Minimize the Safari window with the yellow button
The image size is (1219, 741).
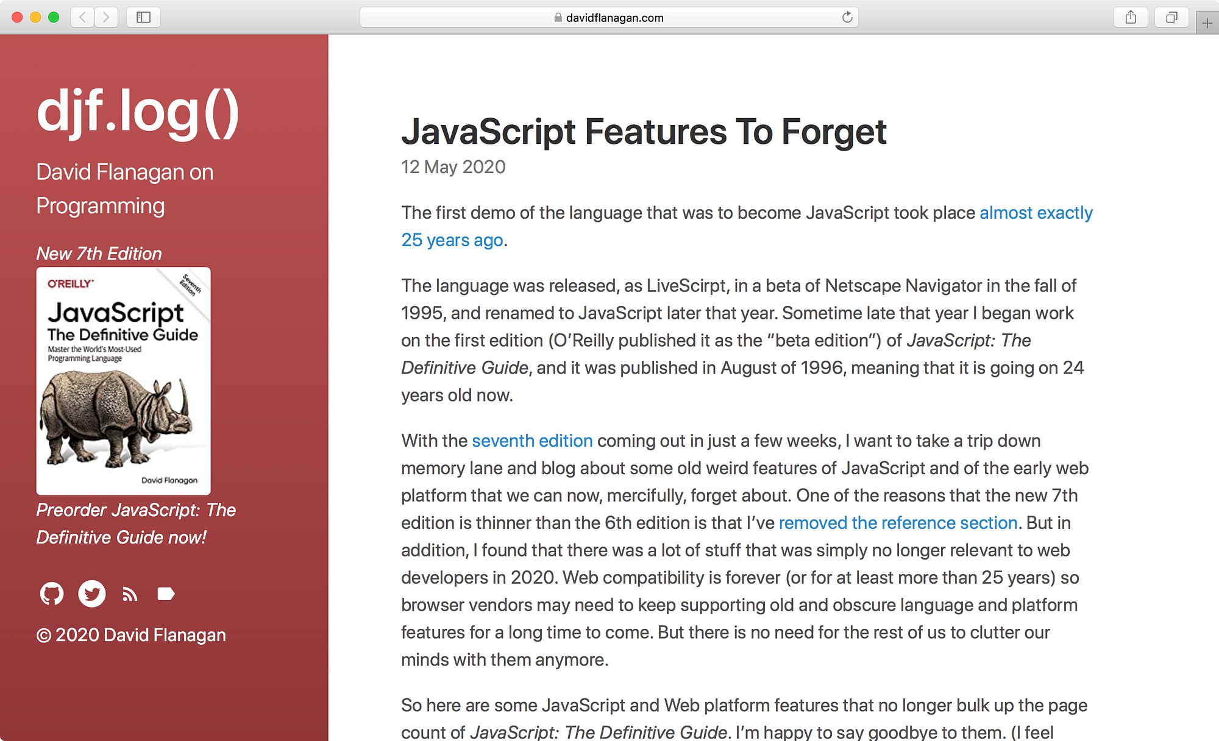coord(35,17)
